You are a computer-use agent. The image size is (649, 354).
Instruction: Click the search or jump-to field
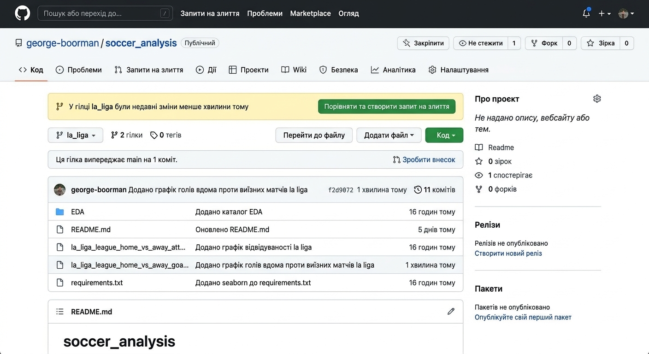105,13
